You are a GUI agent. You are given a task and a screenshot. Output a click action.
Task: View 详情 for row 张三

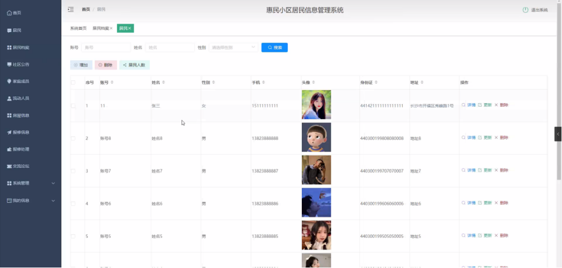coord(469,105)
